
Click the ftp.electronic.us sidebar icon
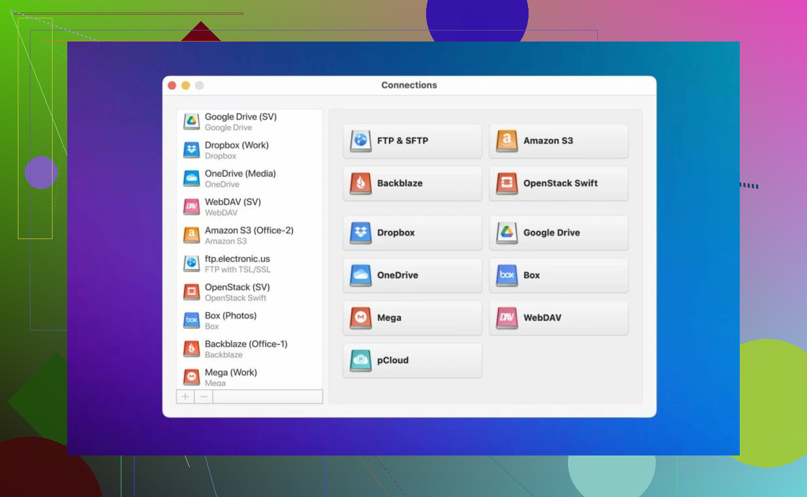click(x=191, y=263)
